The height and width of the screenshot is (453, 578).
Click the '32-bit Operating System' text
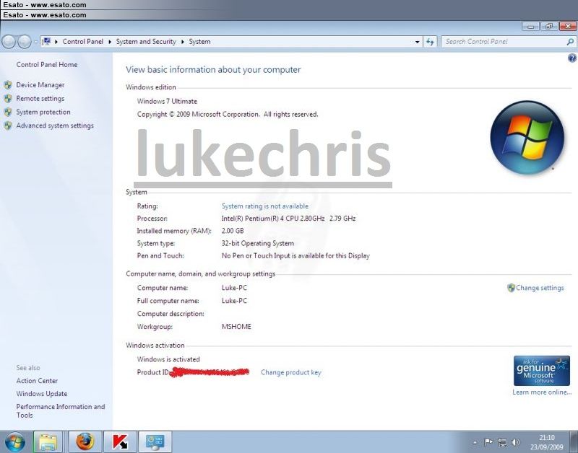[x=258, y=244]
